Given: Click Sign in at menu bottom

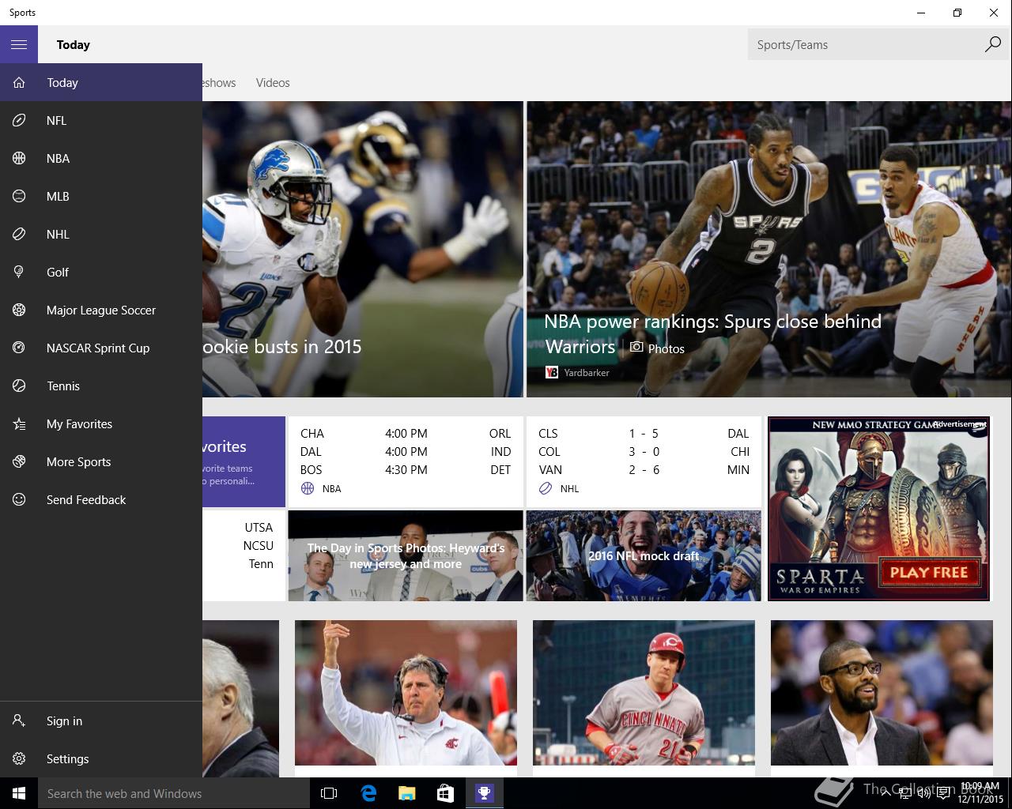Looking at the screenshot, I should coord(101,721).
